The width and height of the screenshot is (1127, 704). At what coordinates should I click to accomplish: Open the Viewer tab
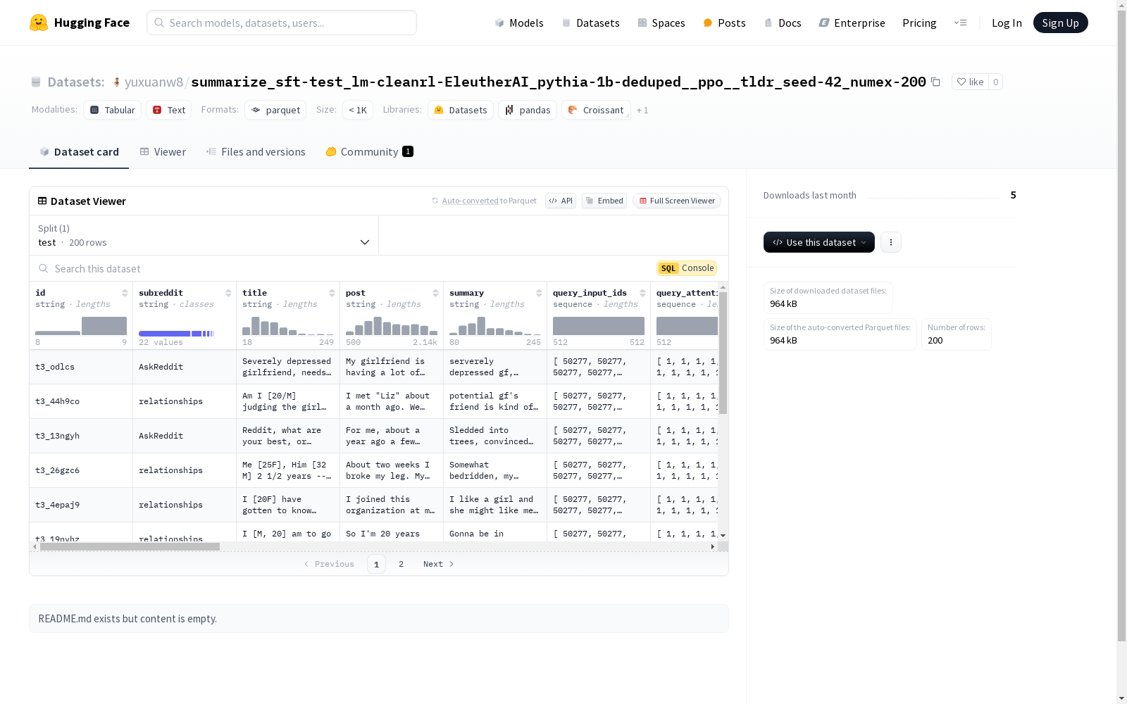(163, 152)
